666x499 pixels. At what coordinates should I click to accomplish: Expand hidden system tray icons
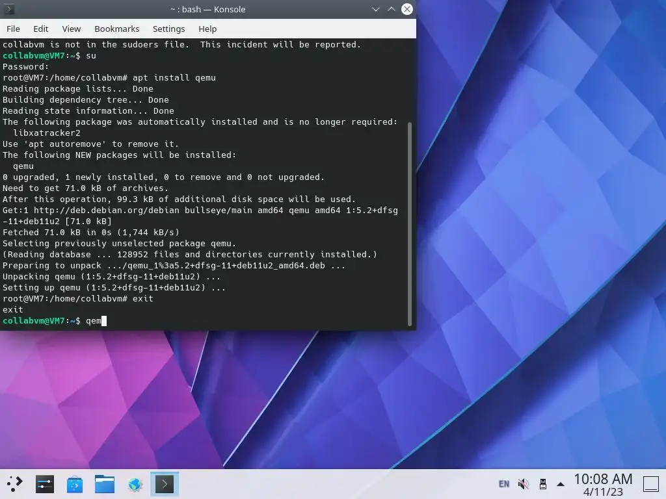pos(561,484)
